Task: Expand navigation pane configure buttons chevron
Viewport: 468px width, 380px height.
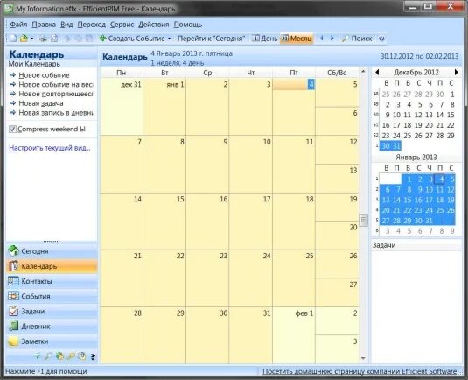Action: click(x=93, y=356)
